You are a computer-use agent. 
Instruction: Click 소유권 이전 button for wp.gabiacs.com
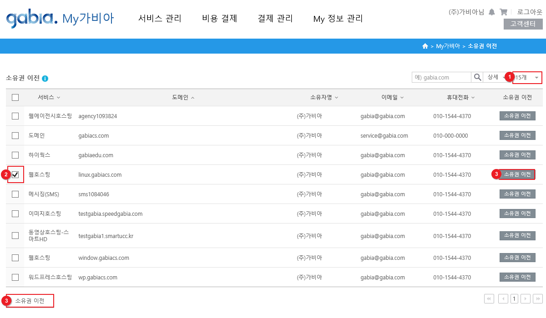517,277
